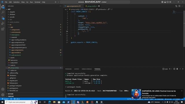
Task: Expand the Outline section
Action: (x=34, y=94)
